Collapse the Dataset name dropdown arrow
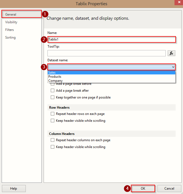This screenshot has width=183, height=194. [x=173, y=67]
